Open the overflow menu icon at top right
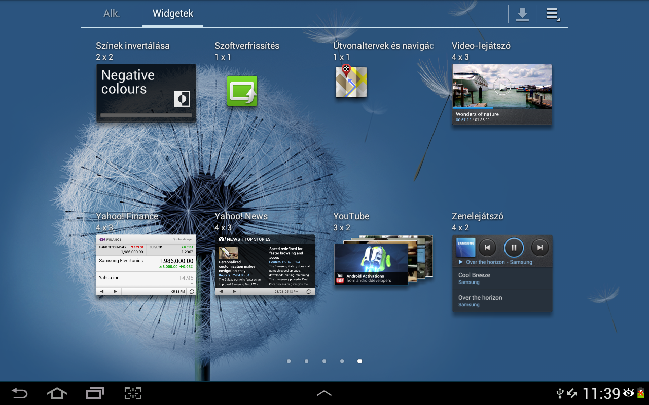Image resolution: width=649 pixels, height=405 pixels. (553, 14)
